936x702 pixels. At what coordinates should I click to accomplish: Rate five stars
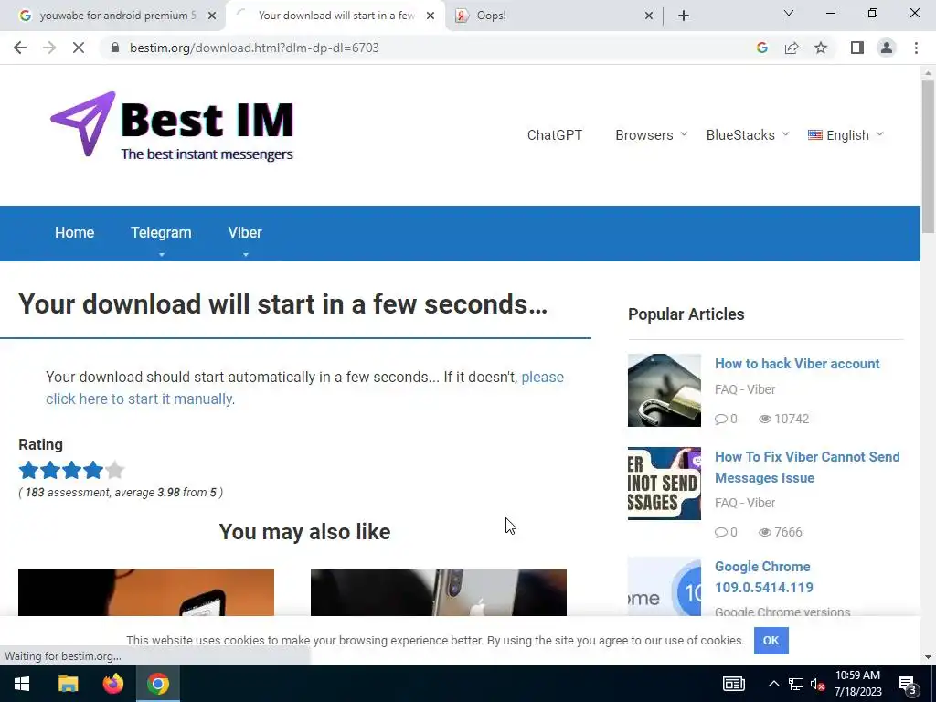114,471
